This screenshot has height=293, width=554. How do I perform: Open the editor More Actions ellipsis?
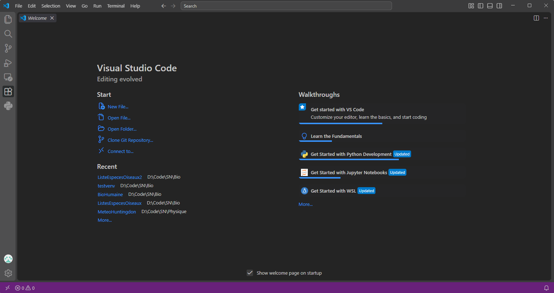click(546, 18)
